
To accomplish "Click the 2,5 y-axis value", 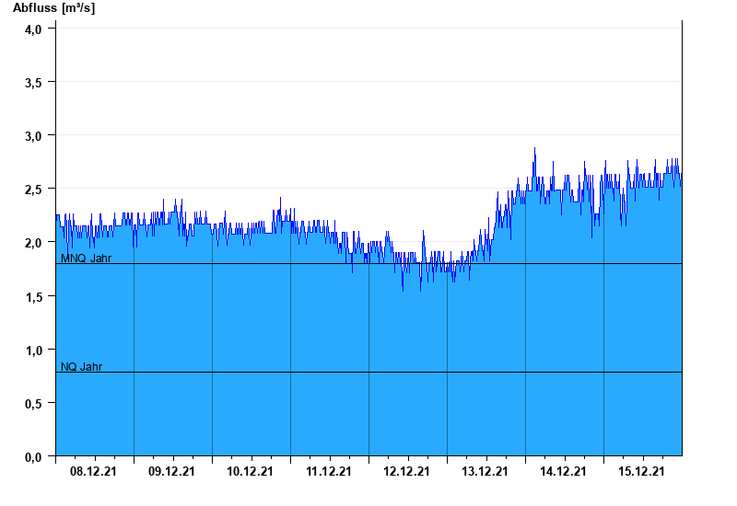I will [x=33, y=190].
